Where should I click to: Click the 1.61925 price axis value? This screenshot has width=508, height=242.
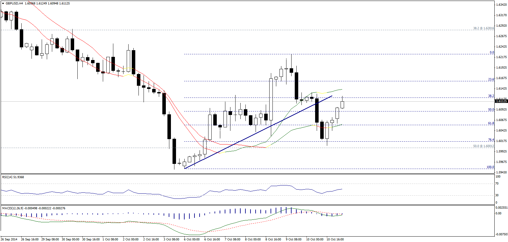(x=501, y=67)
